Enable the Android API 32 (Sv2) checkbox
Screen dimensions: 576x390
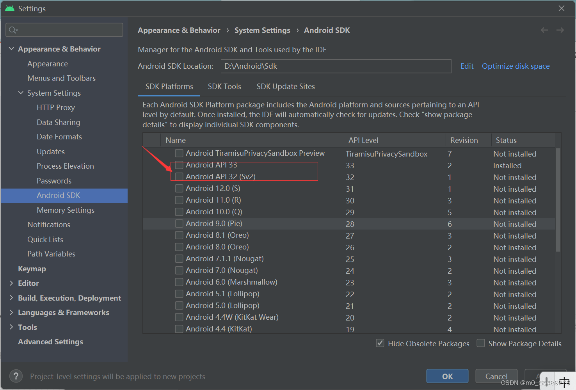pos(179,176)
